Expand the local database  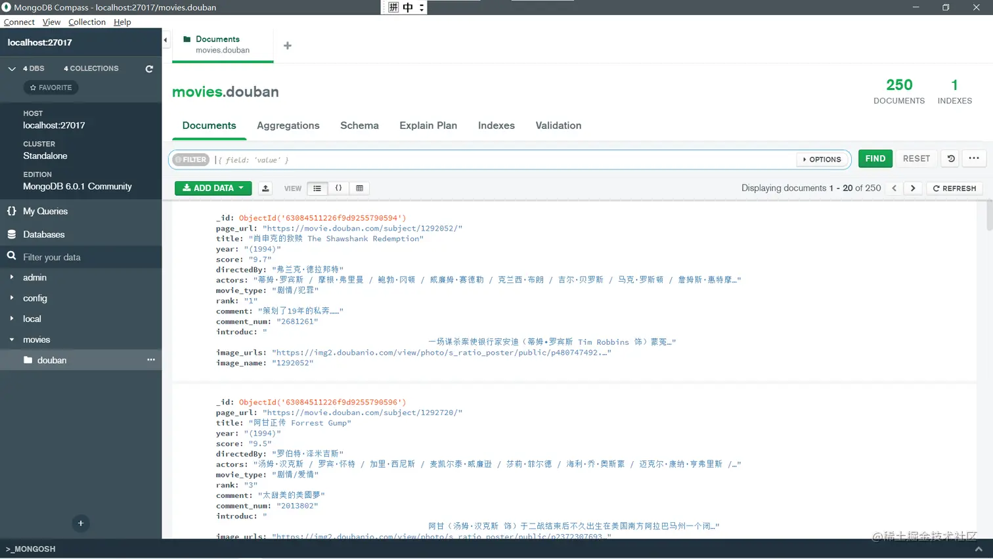pyautogui.click(x=12, y=319)
